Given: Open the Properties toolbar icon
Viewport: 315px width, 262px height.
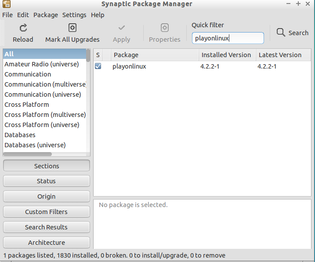Looking at the screenshot, I should 165,28.
